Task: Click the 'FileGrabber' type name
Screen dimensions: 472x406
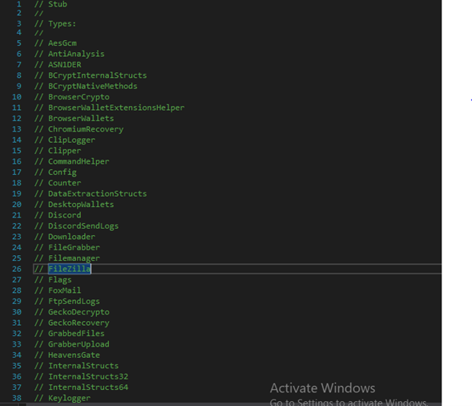Action: point(74,247)
